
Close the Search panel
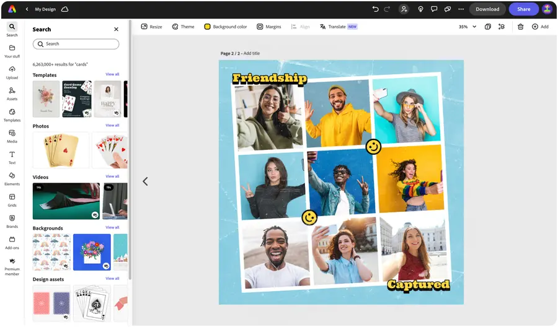coord(116,29)
